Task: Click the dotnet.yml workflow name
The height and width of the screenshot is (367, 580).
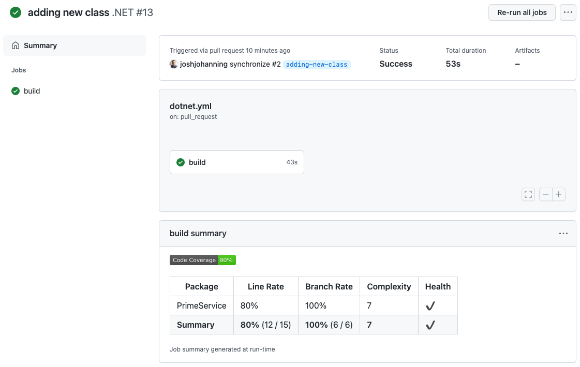Action: [190, 106]
